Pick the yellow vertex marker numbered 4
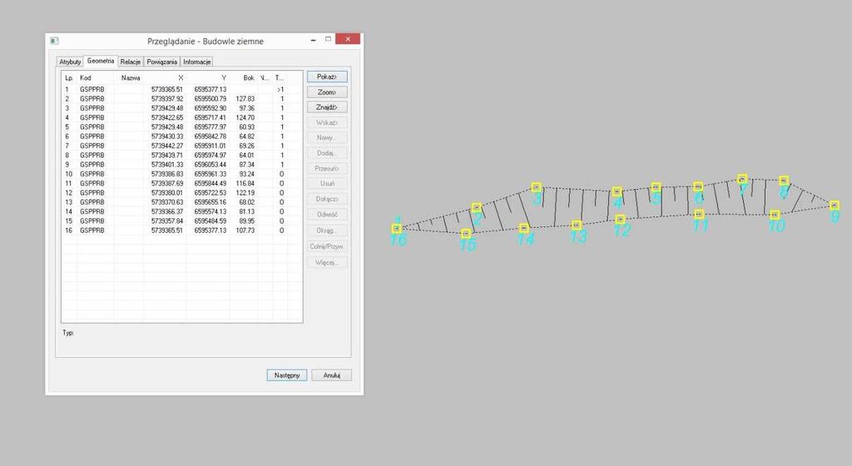The width and height of the screenshot is (852, 466). [x=617, y=191]
